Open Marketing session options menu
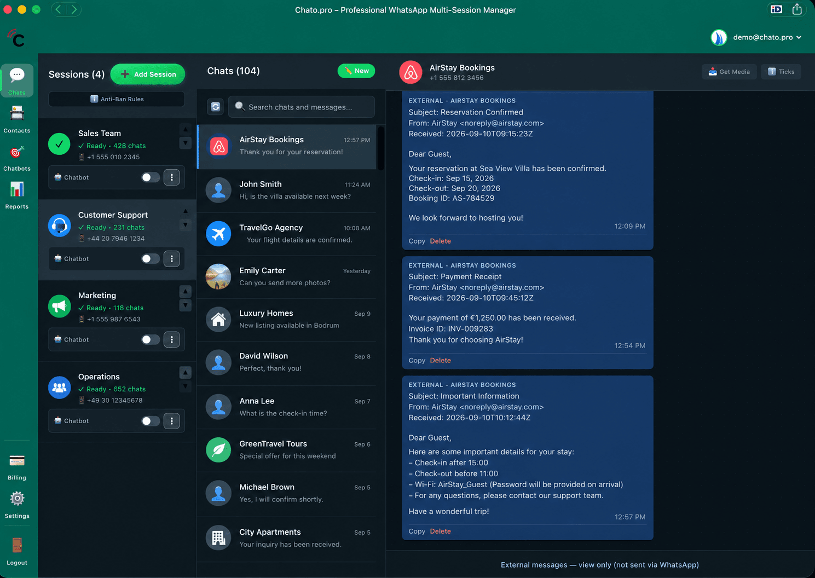This screenshot has width=815, height=578. (x=172, y=340)
